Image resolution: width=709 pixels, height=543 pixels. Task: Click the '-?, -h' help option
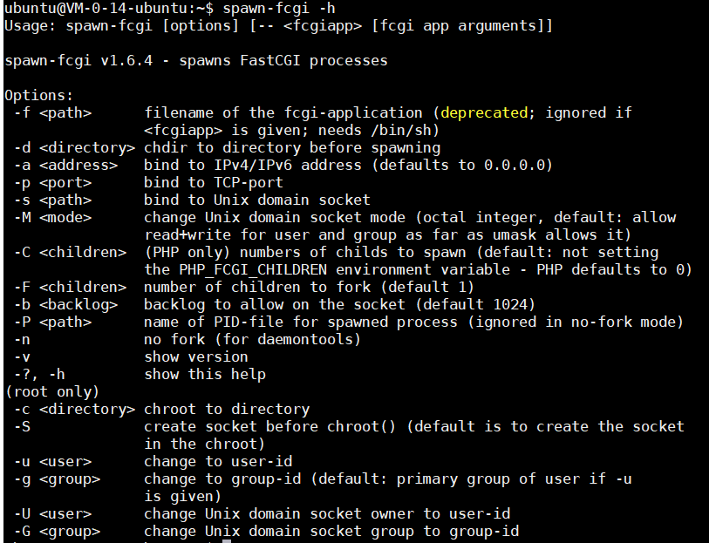click(x=39, y=374)
